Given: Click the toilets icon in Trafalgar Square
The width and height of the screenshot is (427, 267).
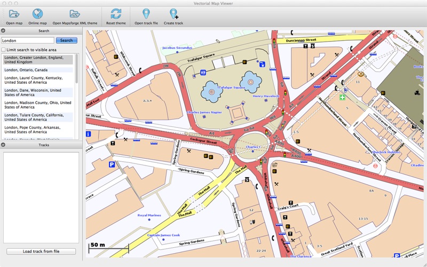Looking at the screenshot, I should [x=203, y=73].
